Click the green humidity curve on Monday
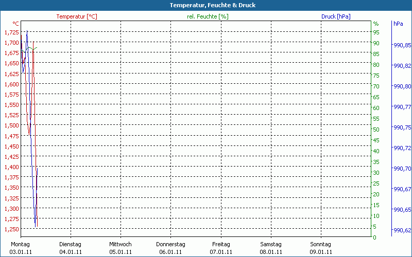This screenshot has height=257, width=412. (x=29, y=48)
